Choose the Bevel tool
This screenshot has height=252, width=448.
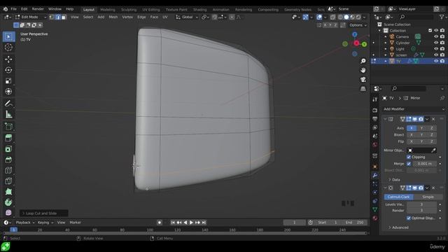[8, 160]
